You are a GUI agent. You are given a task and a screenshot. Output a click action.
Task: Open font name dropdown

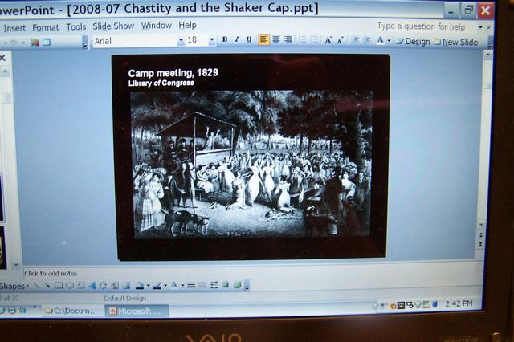181,40
